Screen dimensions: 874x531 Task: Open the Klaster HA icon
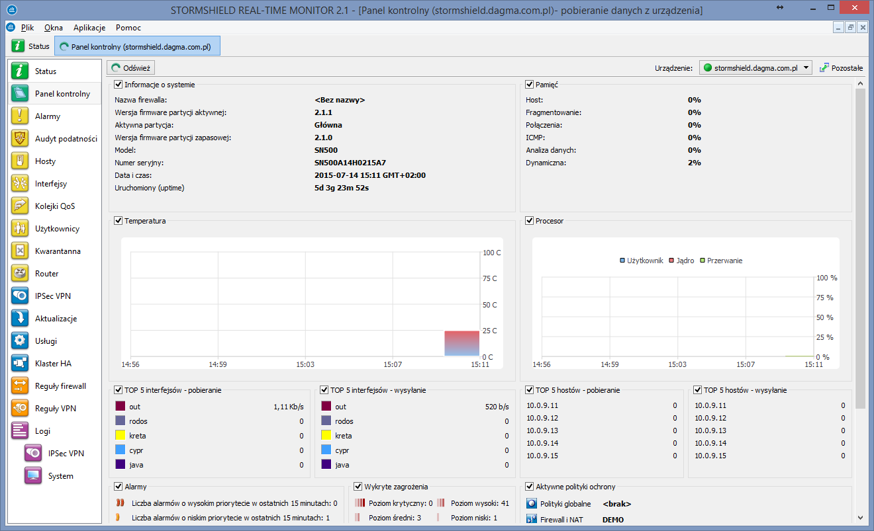tap(20, 363)
